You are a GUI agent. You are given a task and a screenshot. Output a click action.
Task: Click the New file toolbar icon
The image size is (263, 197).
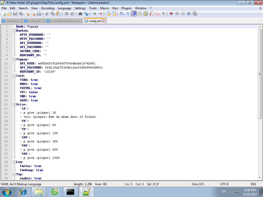[4, 14]
